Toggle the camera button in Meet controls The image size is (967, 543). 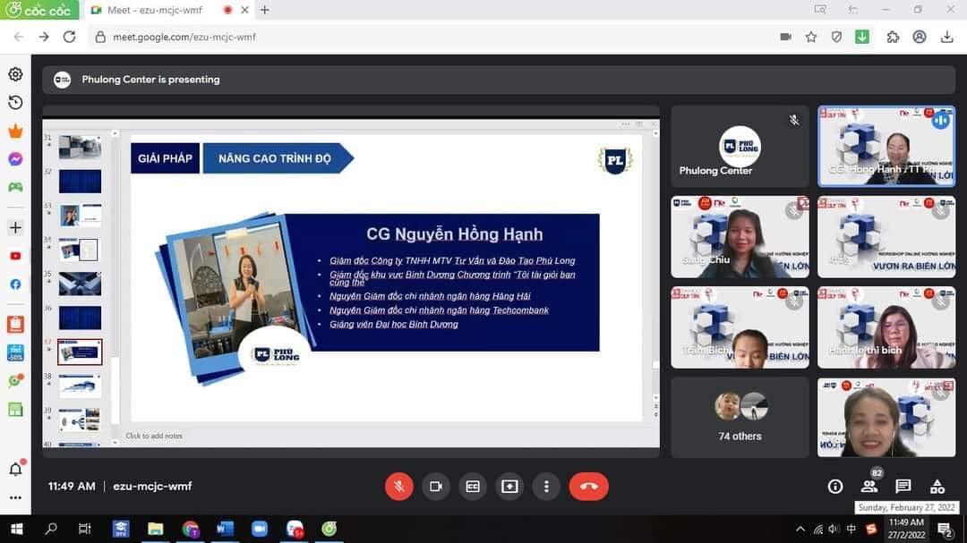(x=436, y=487)
